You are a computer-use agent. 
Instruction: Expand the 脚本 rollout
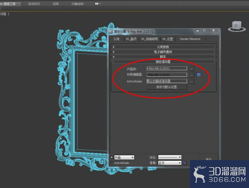[x=163, y=57]
